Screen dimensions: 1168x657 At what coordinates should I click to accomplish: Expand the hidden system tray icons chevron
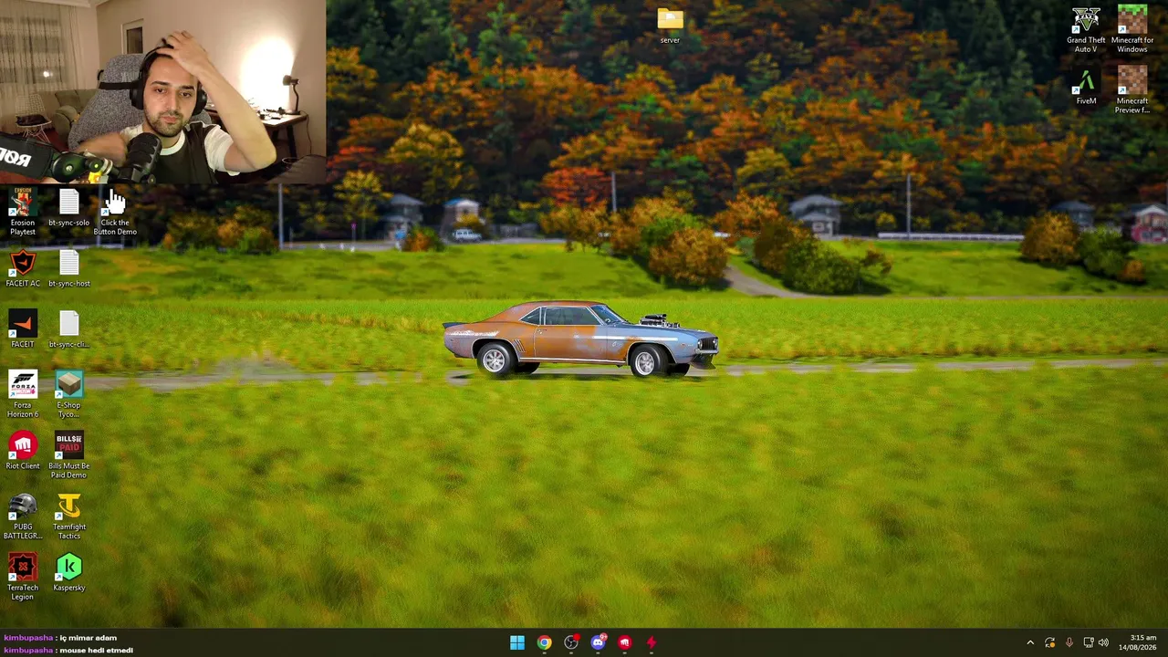click(1030, 643)
